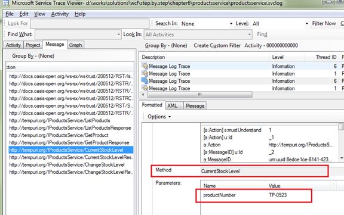Switch to the Graph tab
The image size is (344, 215).
(x=76, y=45)
